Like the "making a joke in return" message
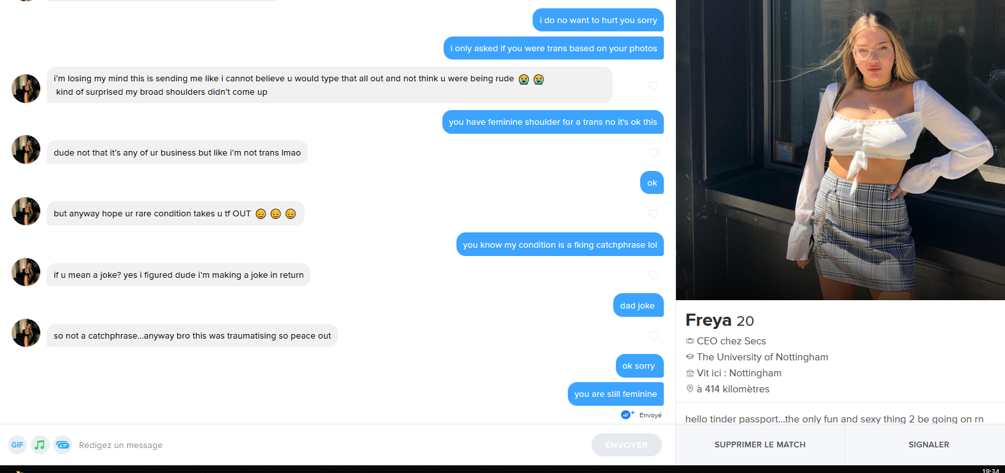 [x=654, y=275]
